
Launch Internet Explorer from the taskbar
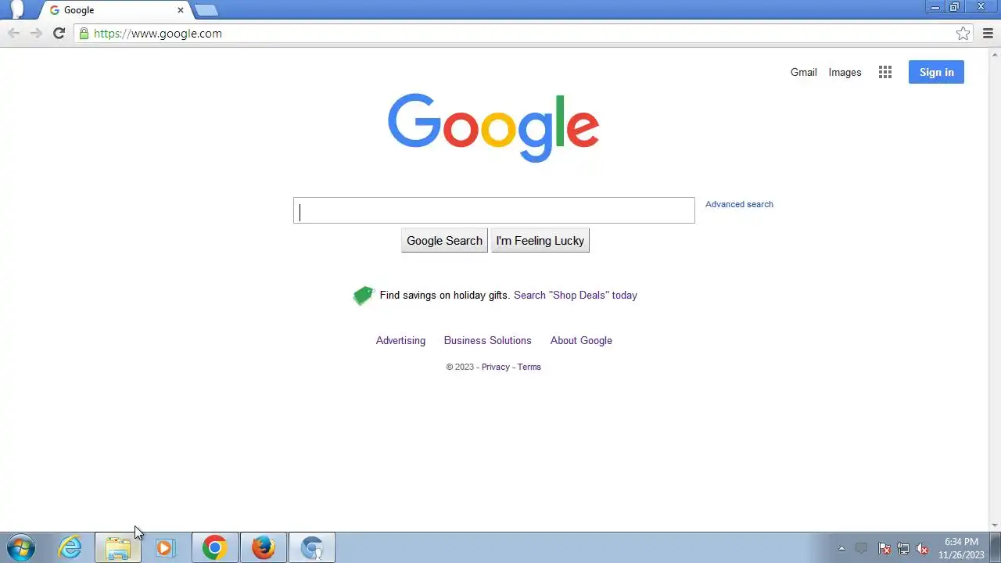[x=70, y=548]
